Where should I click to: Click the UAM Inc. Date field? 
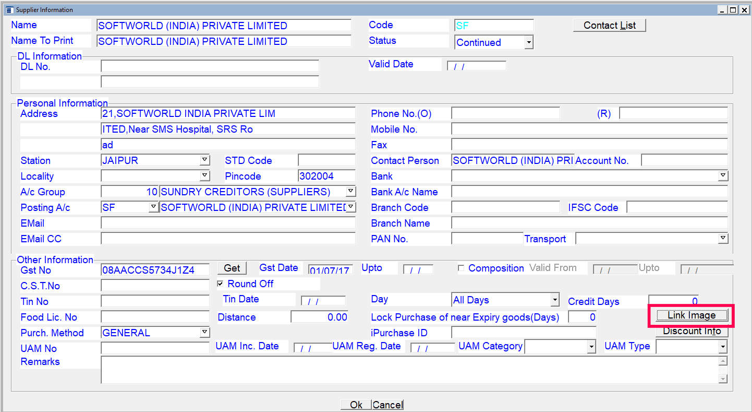313,348
